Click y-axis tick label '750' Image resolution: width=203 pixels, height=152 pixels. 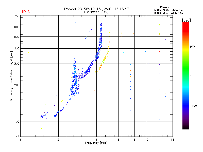click(x=17, y=16)
